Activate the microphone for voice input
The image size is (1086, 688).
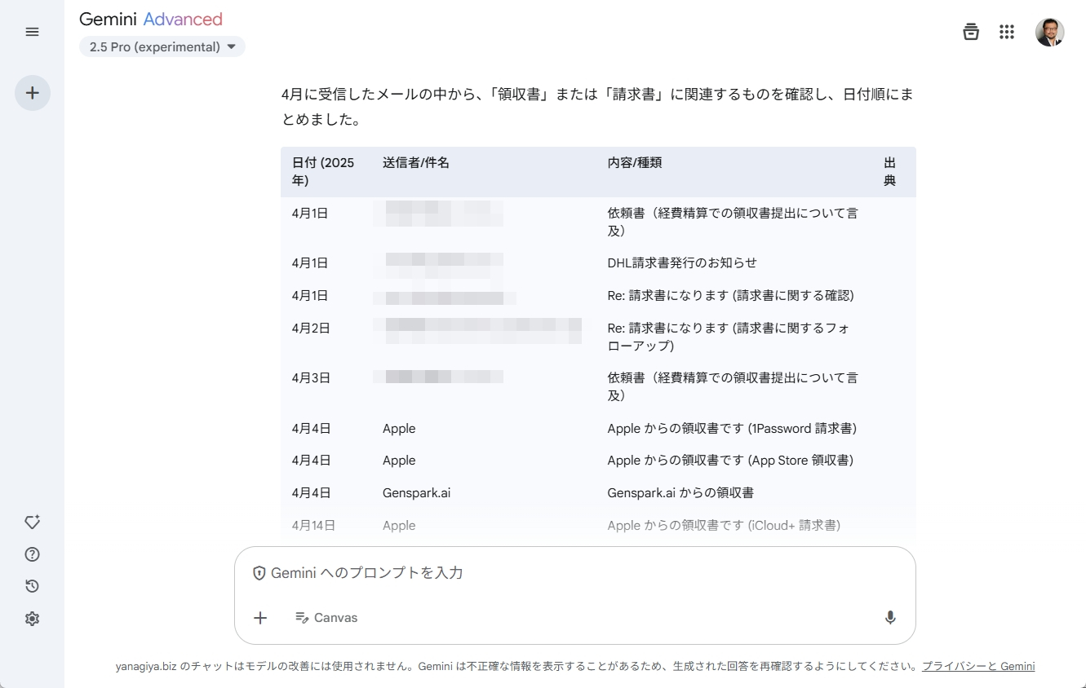point(890,618)
